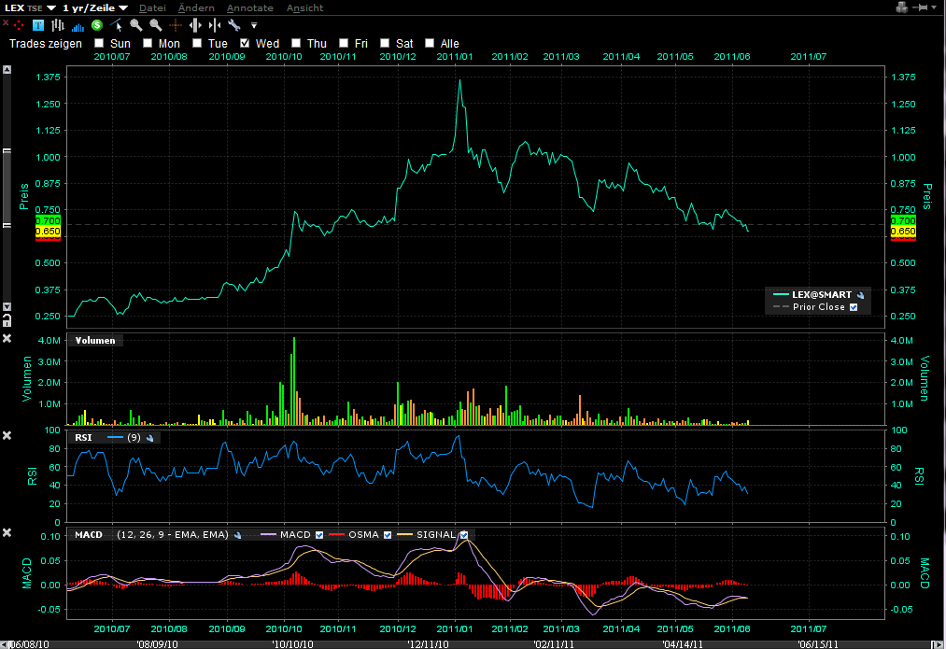The image size is (946, 649).
Task: Click the blue volume bars icon
Action: (x=78, y=25)
